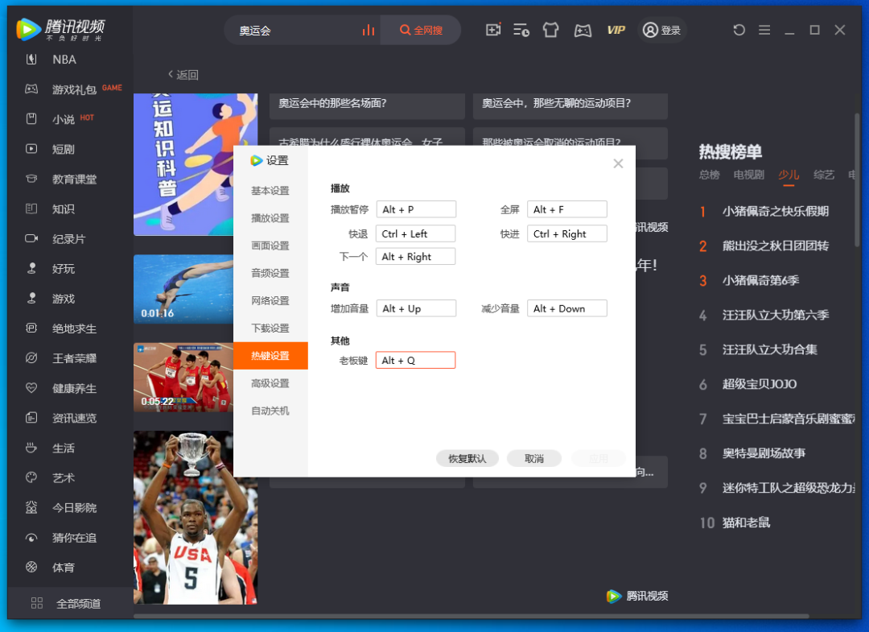The image size is (869, 632).
Task: Click the 老板键 hotkey input field
Action: click(415, 360)
